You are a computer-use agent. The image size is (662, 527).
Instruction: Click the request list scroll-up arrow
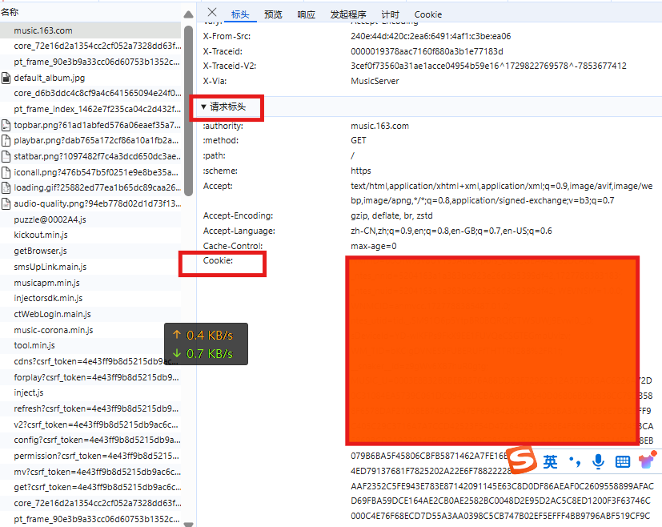pos(188,14)
